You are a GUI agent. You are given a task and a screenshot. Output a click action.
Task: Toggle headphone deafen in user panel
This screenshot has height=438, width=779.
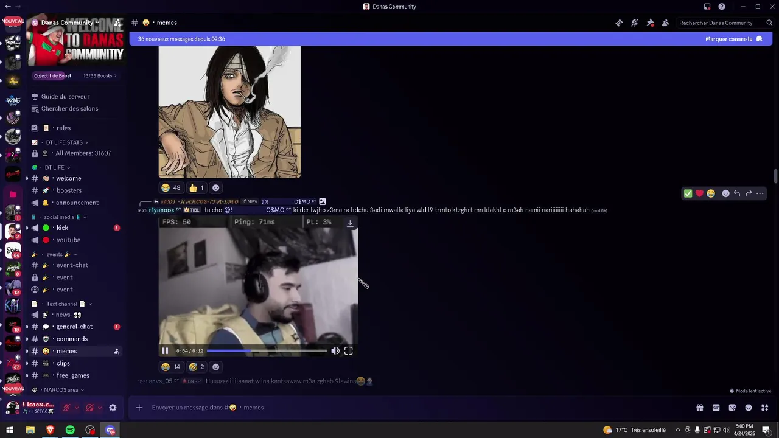89,408
